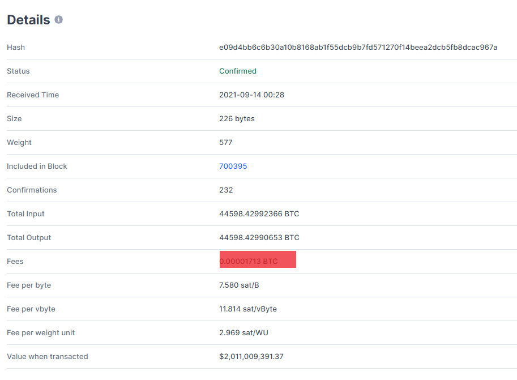Click the Weight value 577
517x380 pixels.
[226, 143]
